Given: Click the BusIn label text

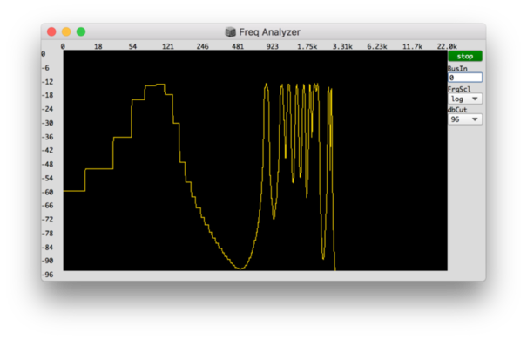Looking at the screenshot, I should pyautogui.click(x=457, y=69).
